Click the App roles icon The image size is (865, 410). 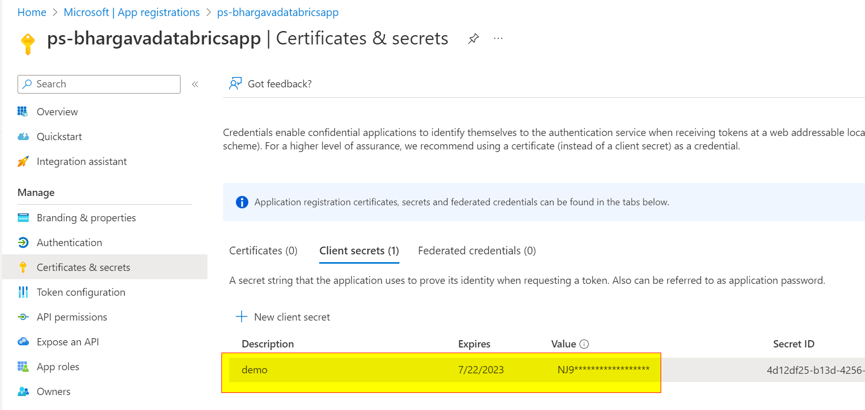click(23, 367)
